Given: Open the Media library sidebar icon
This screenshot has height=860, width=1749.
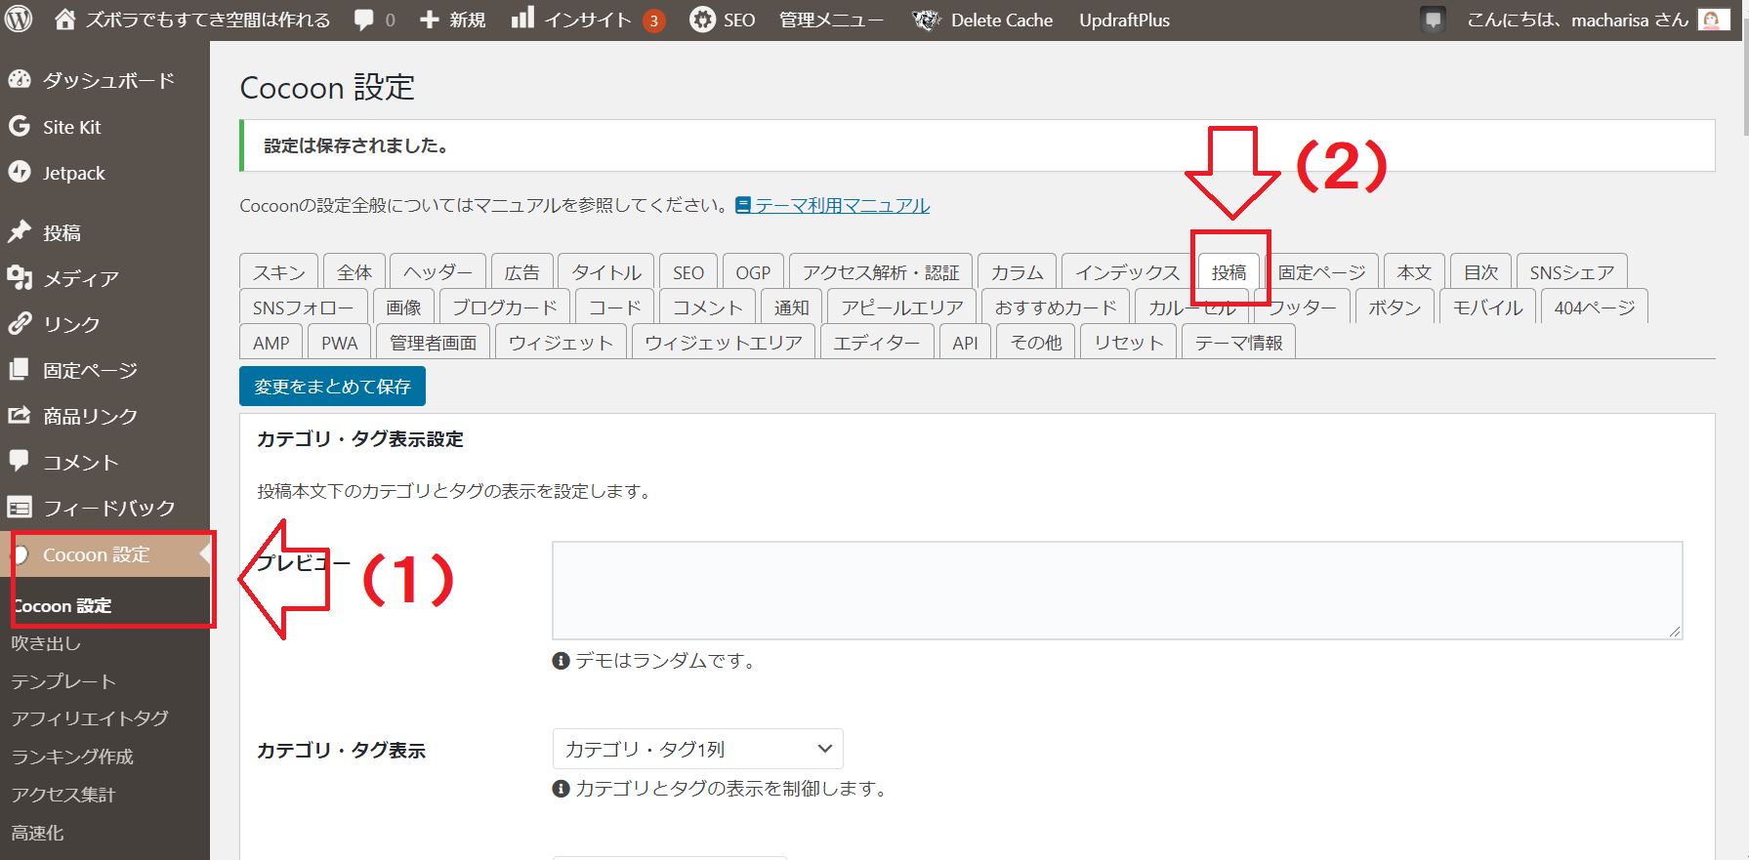Looking at the screenshot, I should 20,278.
